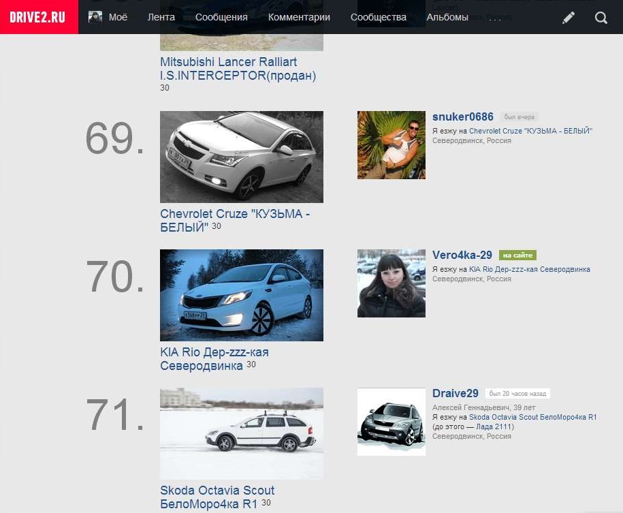Screen dimensions: 623x513
Task: Open the Альбомы section
Action: tap(447, 17)
